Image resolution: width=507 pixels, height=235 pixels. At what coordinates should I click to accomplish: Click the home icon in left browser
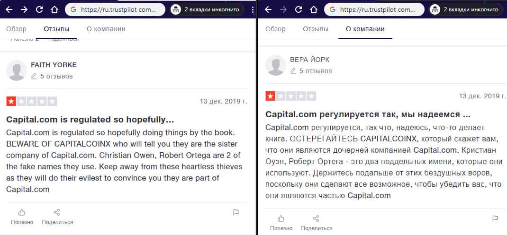tap(54, 9)
